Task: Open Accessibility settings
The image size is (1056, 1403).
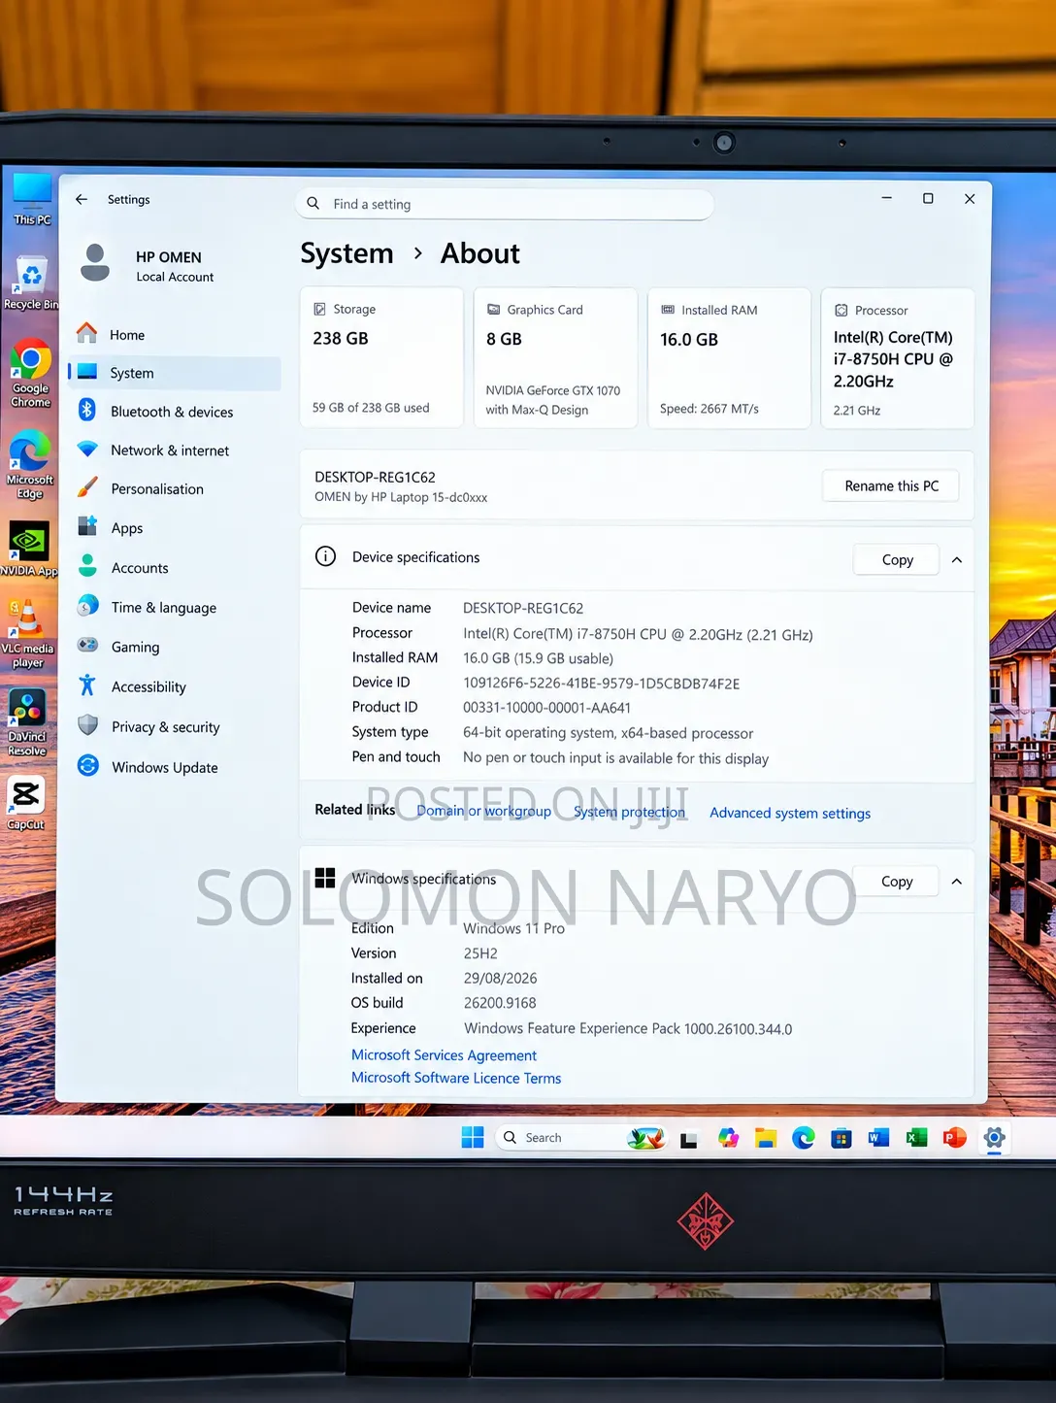Action: click(175, 686)
